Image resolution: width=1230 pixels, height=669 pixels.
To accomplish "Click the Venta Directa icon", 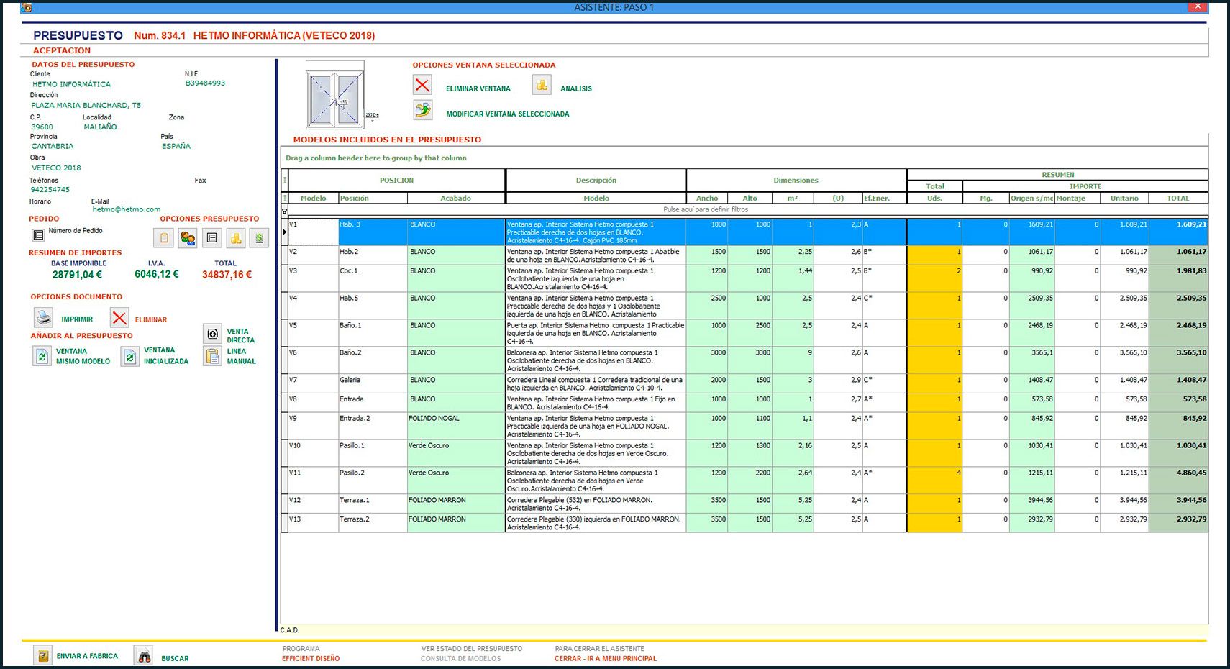I will 212,334.
